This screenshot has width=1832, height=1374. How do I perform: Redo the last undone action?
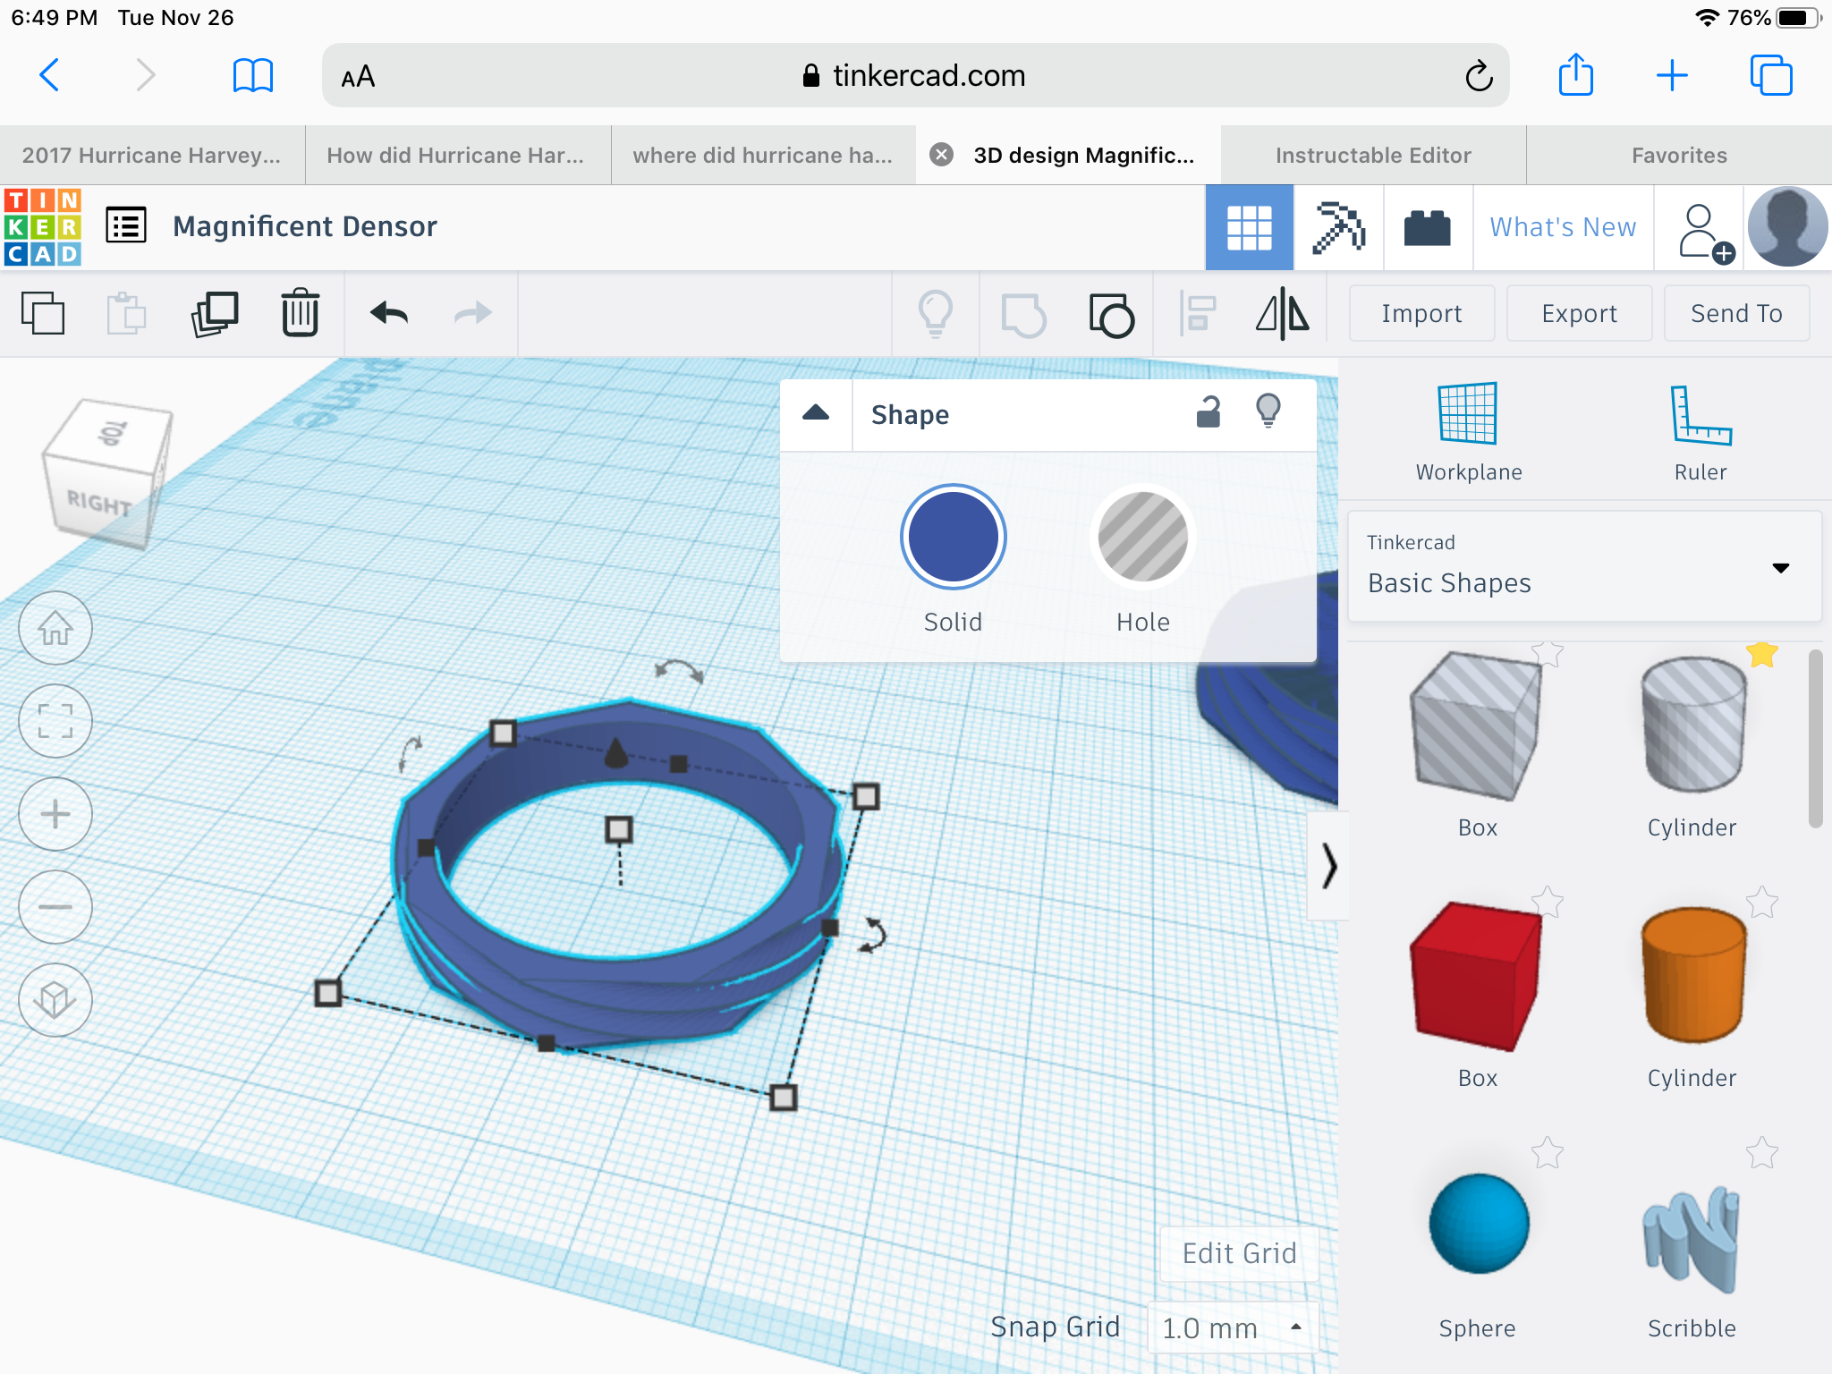473,312
